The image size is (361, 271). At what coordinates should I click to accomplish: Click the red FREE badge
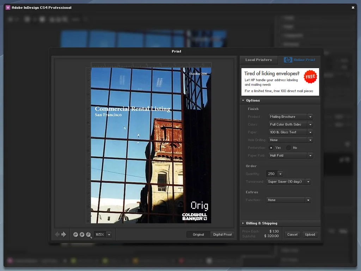(310, 77)
